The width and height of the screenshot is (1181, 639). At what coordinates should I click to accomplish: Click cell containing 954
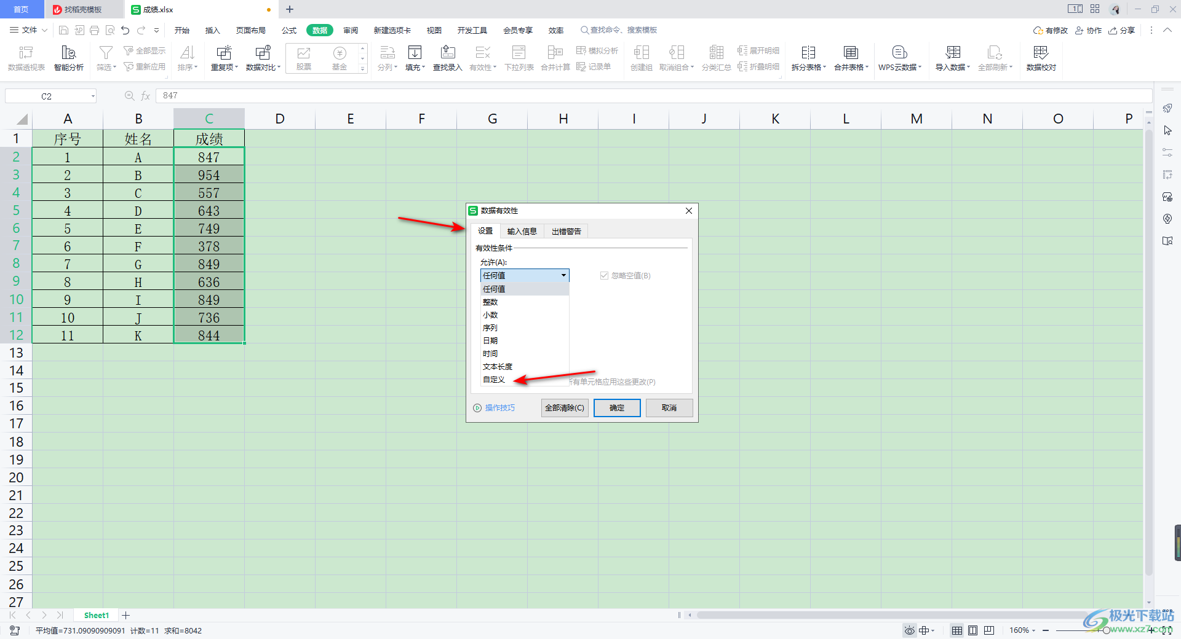click(x=209, y=175)
